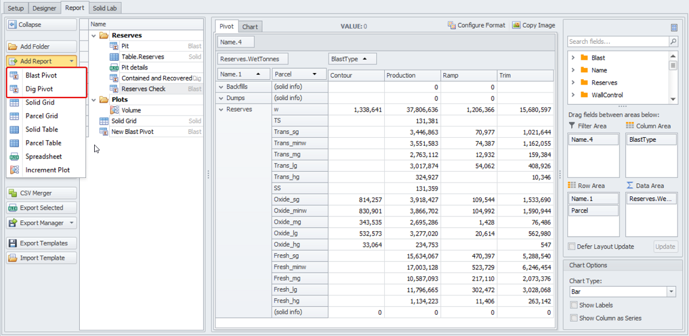Click into the Search fields input box
The width and height of the screenshot is (689, 336).
[617, 42]
